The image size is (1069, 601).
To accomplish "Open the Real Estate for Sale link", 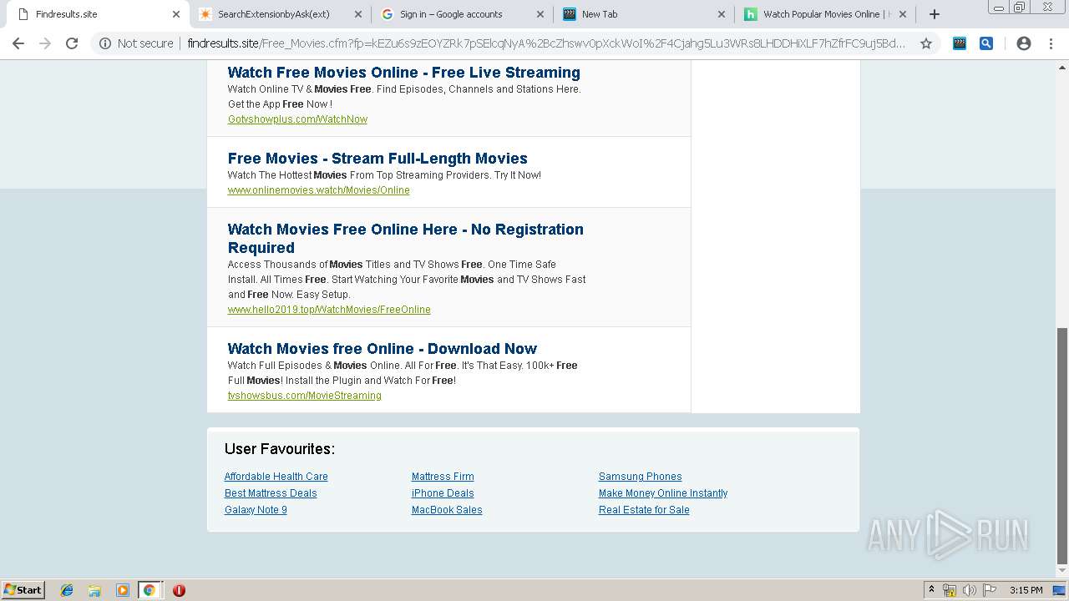I will (644, 510).
